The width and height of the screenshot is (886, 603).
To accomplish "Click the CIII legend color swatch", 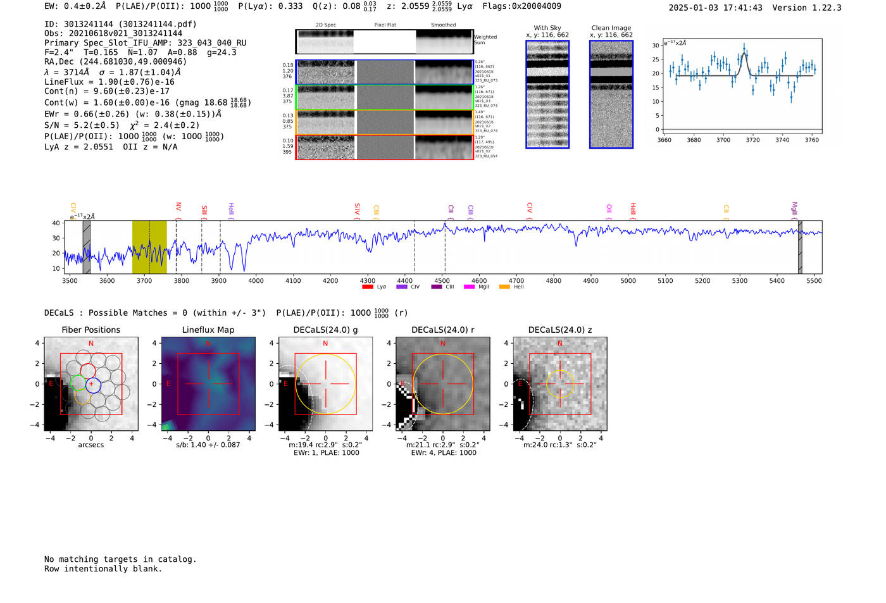I will click(x=436, y=287).
